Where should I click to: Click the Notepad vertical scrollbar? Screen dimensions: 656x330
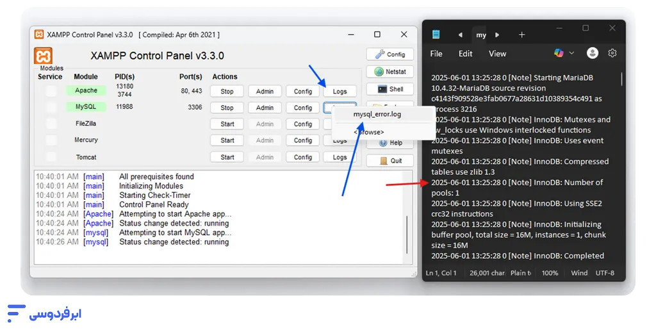(621, 79)
